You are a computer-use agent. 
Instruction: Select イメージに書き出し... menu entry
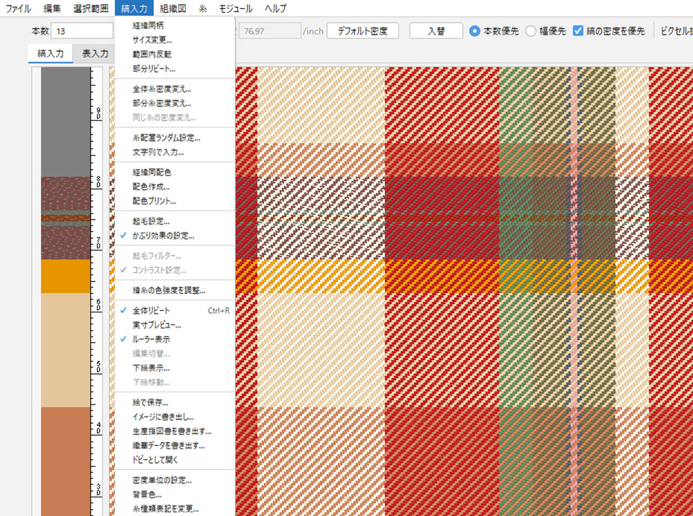(x=163, y=417)
